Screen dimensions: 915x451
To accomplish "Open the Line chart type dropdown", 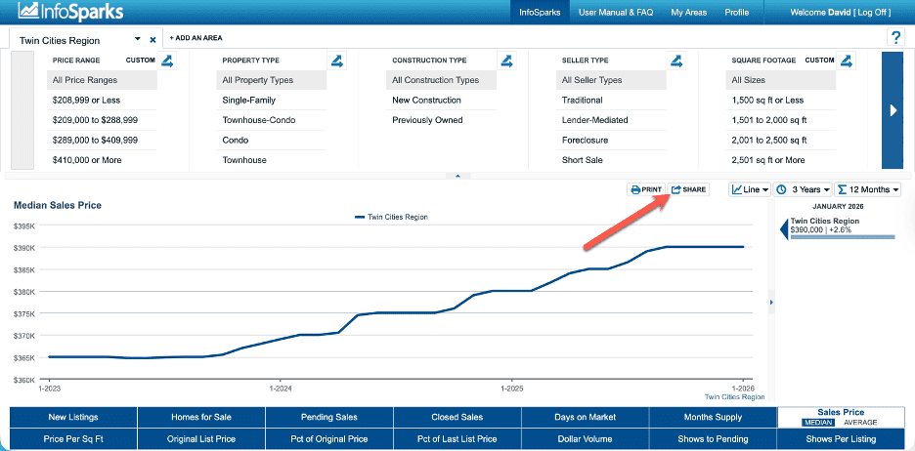I will coord(749,189).
